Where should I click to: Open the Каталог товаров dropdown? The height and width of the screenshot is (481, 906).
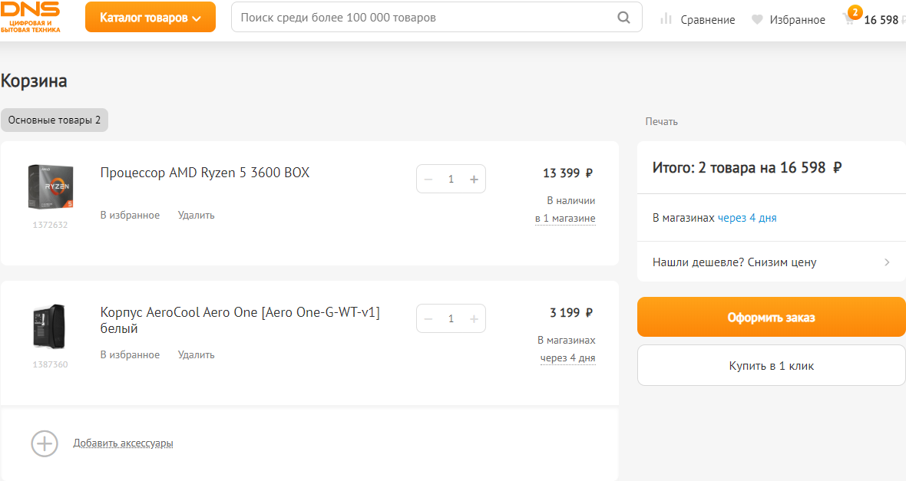click(x=150, y=18)
